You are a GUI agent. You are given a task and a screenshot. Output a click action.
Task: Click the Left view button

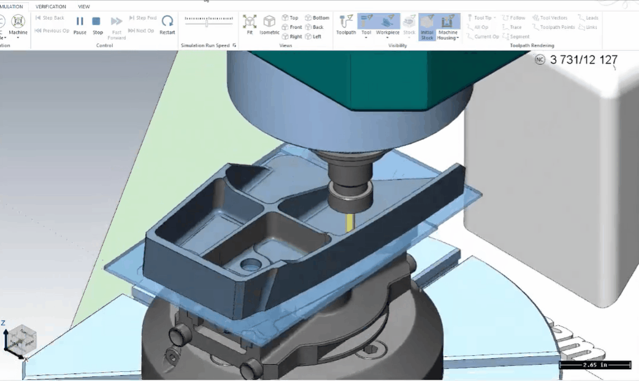(313, 36)
